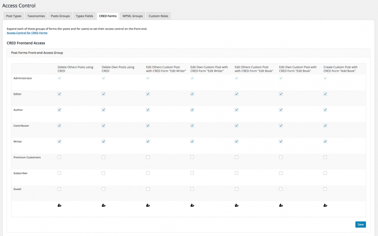Check Subscriber Delete Others Posts using CRED
378x236 pixels.
coord(59,173)
